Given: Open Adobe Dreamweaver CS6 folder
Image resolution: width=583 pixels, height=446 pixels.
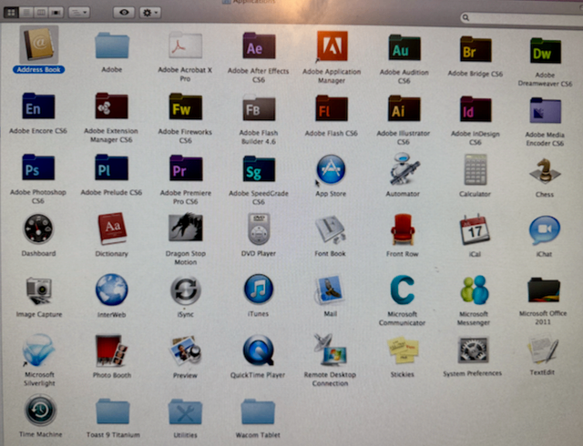Looking at the screenshot, I should tap(545, 51).
